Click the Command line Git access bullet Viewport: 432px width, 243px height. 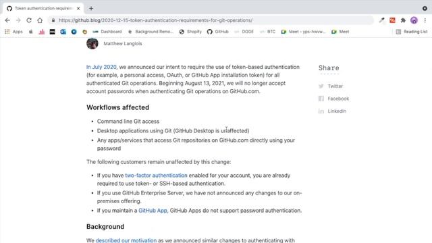(128, 122)
